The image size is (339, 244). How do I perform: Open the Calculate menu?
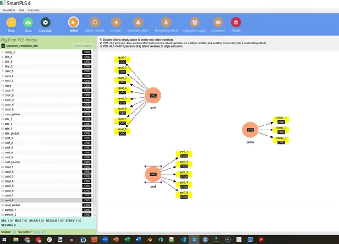(34, 10)
